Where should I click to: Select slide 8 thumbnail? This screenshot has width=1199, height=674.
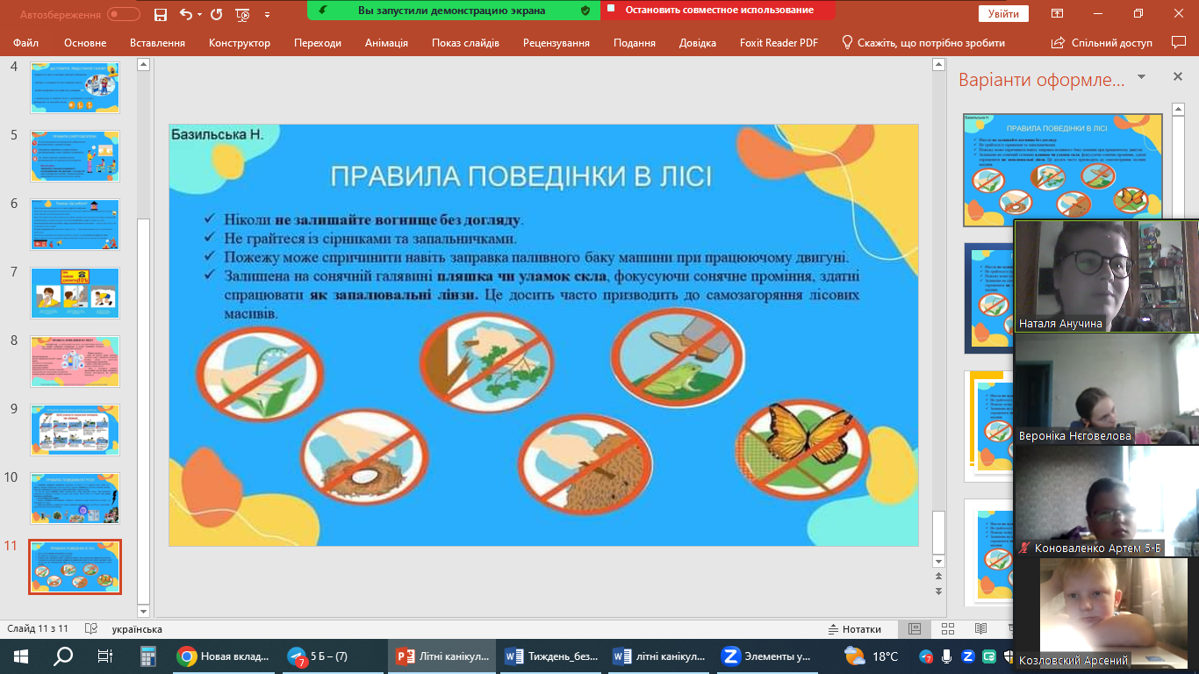pyautogui.click(x=75, y=362)
